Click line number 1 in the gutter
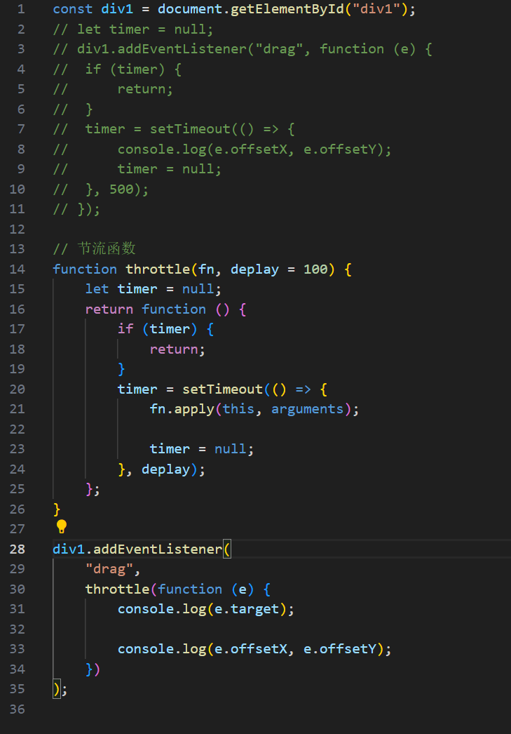The image size is (511, 734). coord(21,9)
